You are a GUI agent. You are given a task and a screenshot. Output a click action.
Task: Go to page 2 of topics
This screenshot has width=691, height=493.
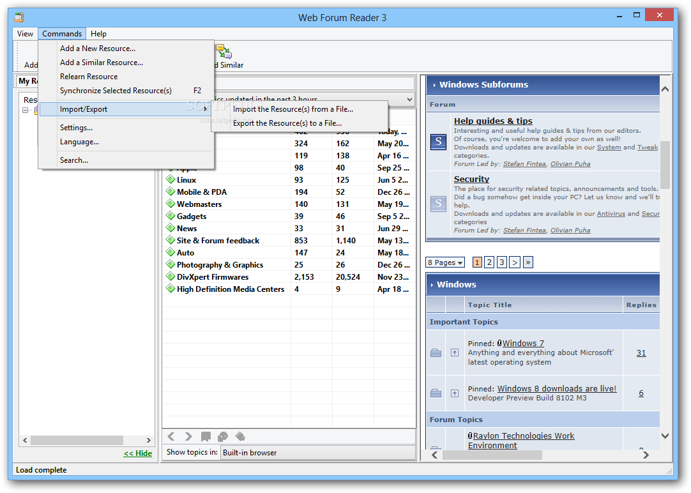[489, 262]
